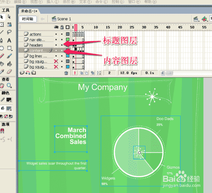Click the delete layer trash icon
This screenshot has height=193, width=212.
[66, 73]
